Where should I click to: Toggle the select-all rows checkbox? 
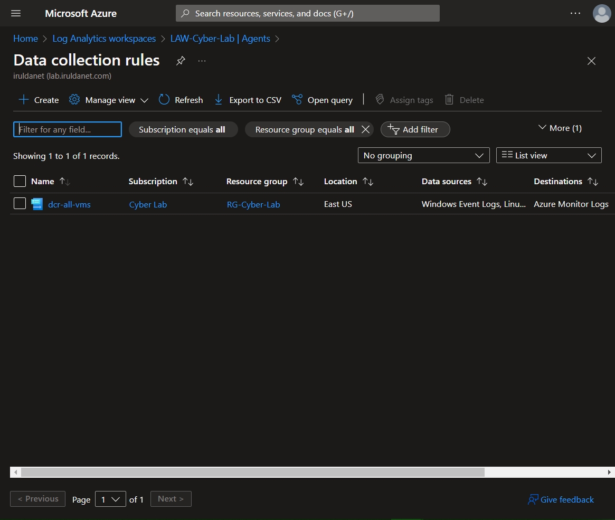pos(20,181)
